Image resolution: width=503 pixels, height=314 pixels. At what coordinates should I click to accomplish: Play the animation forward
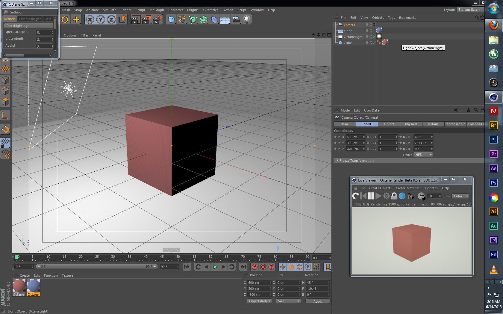tap(215, 267)
